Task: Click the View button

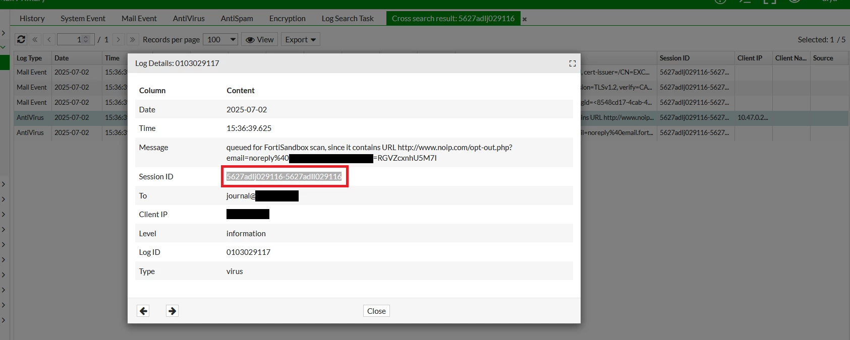Action: tap(259, 39)
